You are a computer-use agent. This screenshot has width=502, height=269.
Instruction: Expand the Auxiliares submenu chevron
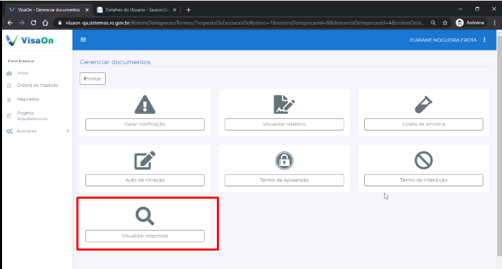(68, 131)
